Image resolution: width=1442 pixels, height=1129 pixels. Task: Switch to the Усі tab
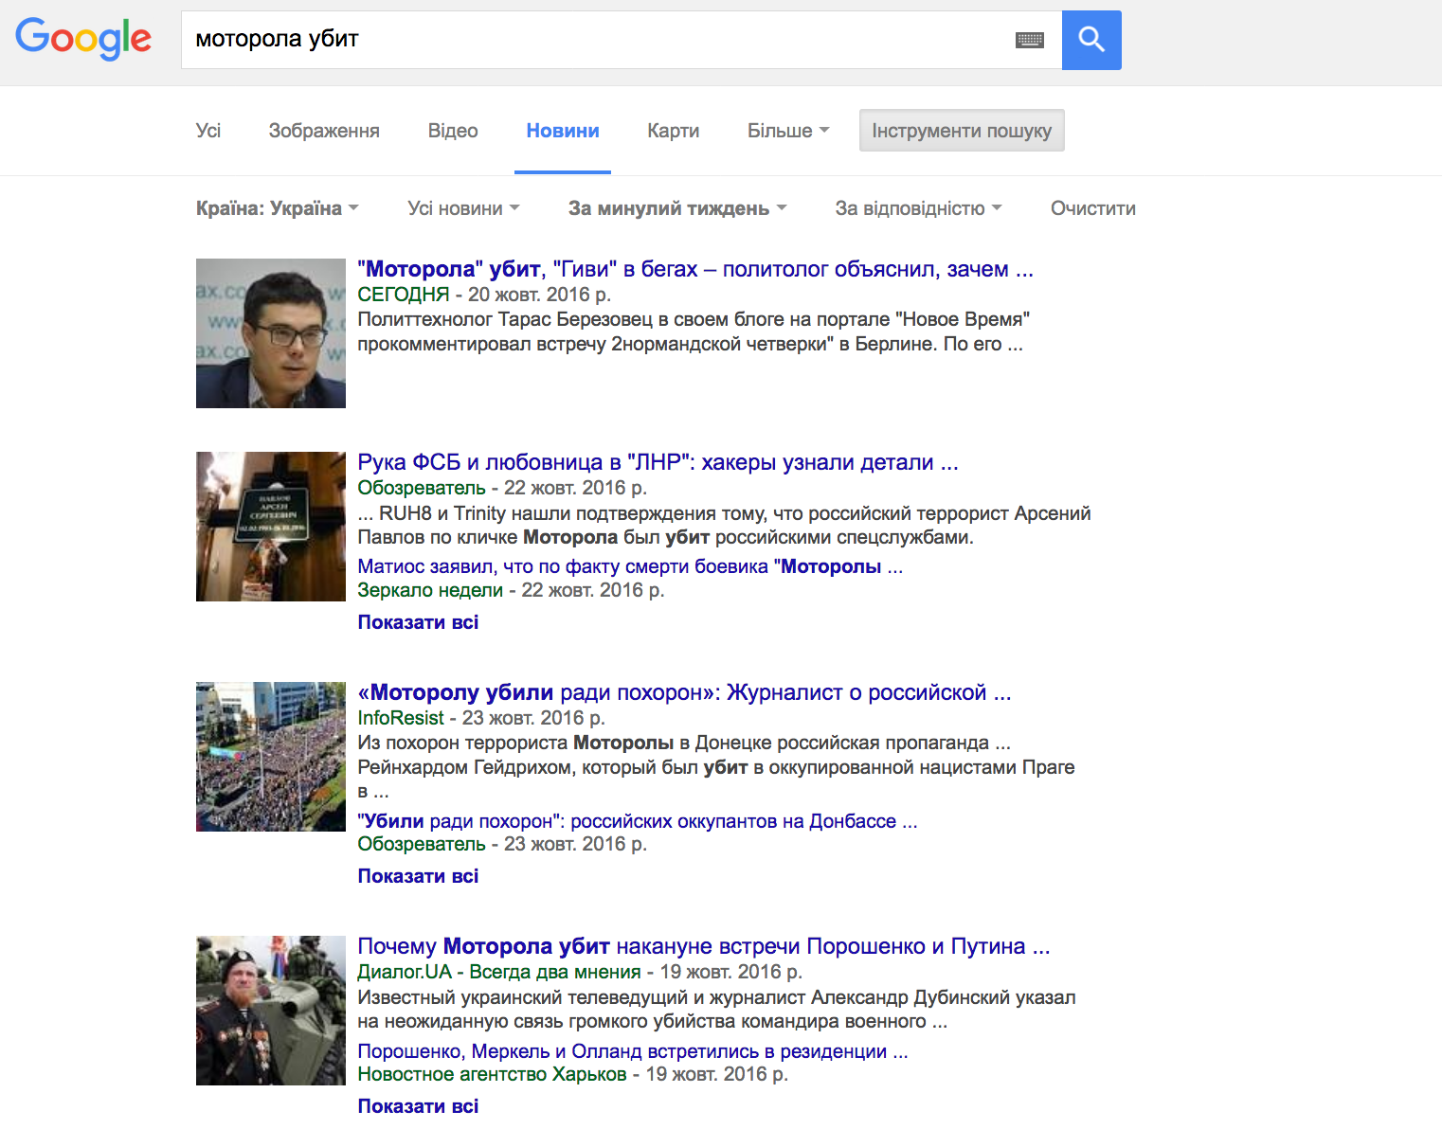point(208,131)
